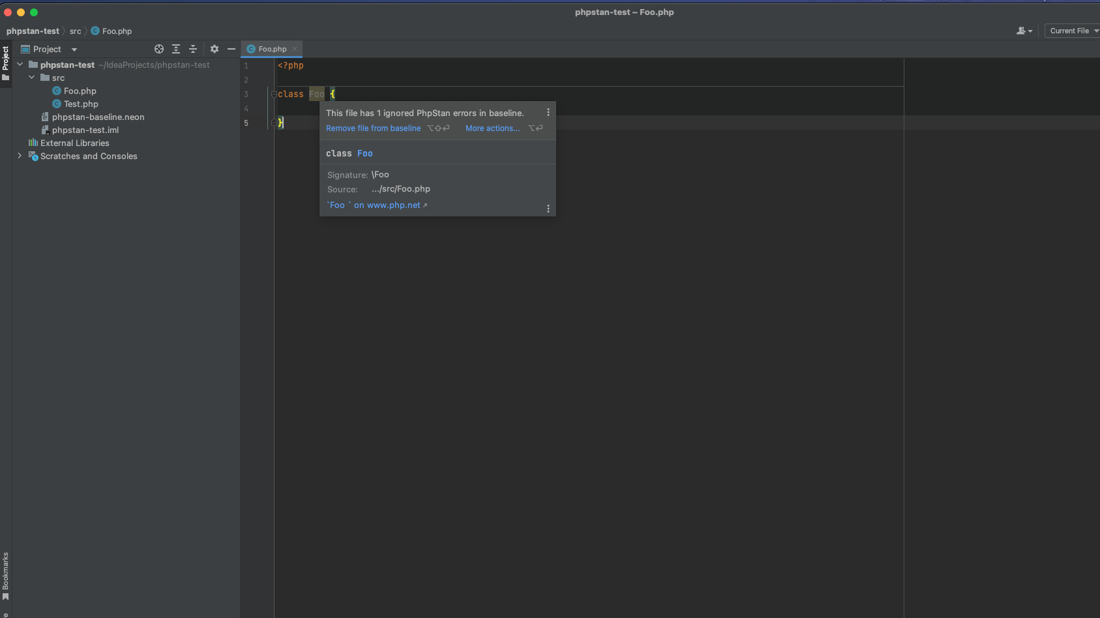This screenshot has height=618, width=1100.
Task: Click the PHP class icon on Foo.php tab
Action: [x=250, y=48]
